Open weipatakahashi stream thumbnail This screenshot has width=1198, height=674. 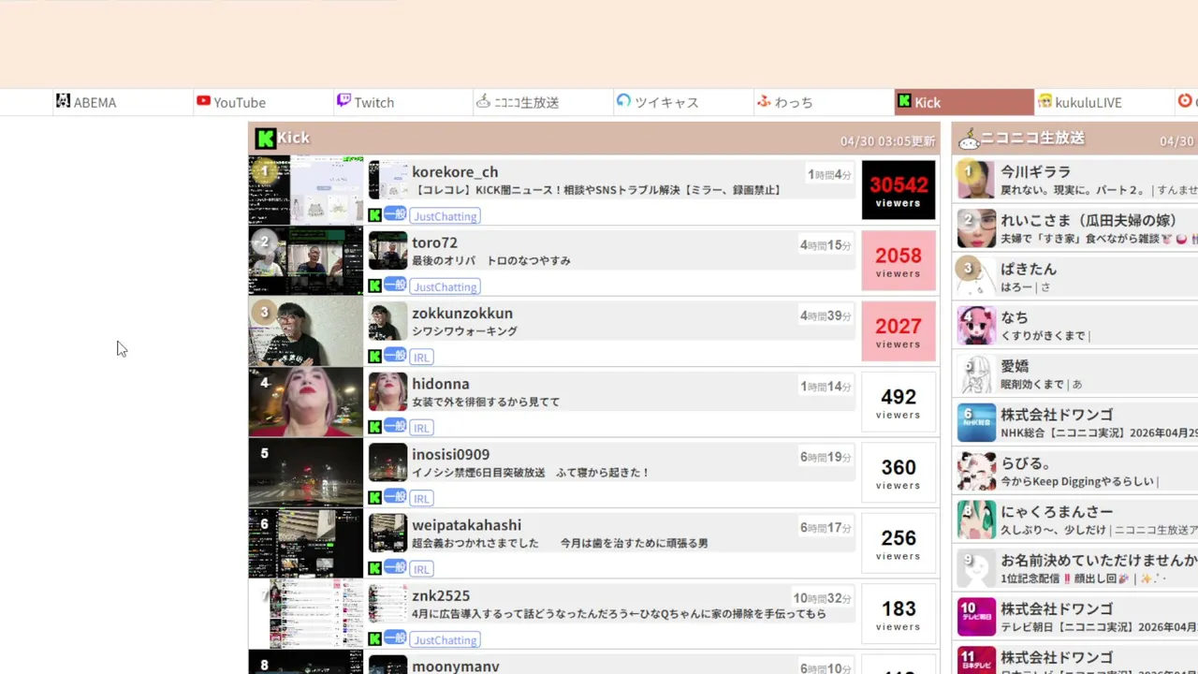(x=305, y=544)
